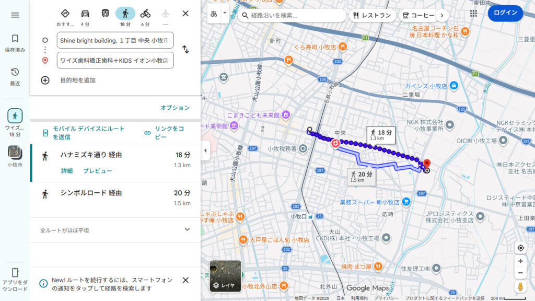Open 小牧税務署 marker
Viewport: 535px width, 301px height.
303,149
